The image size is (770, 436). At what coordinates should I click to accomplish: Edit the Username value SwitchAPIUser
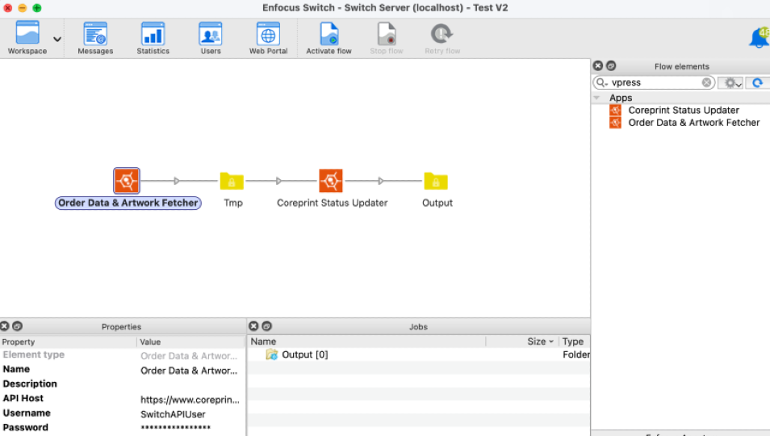pyautogui.click(x=173, y=414)
